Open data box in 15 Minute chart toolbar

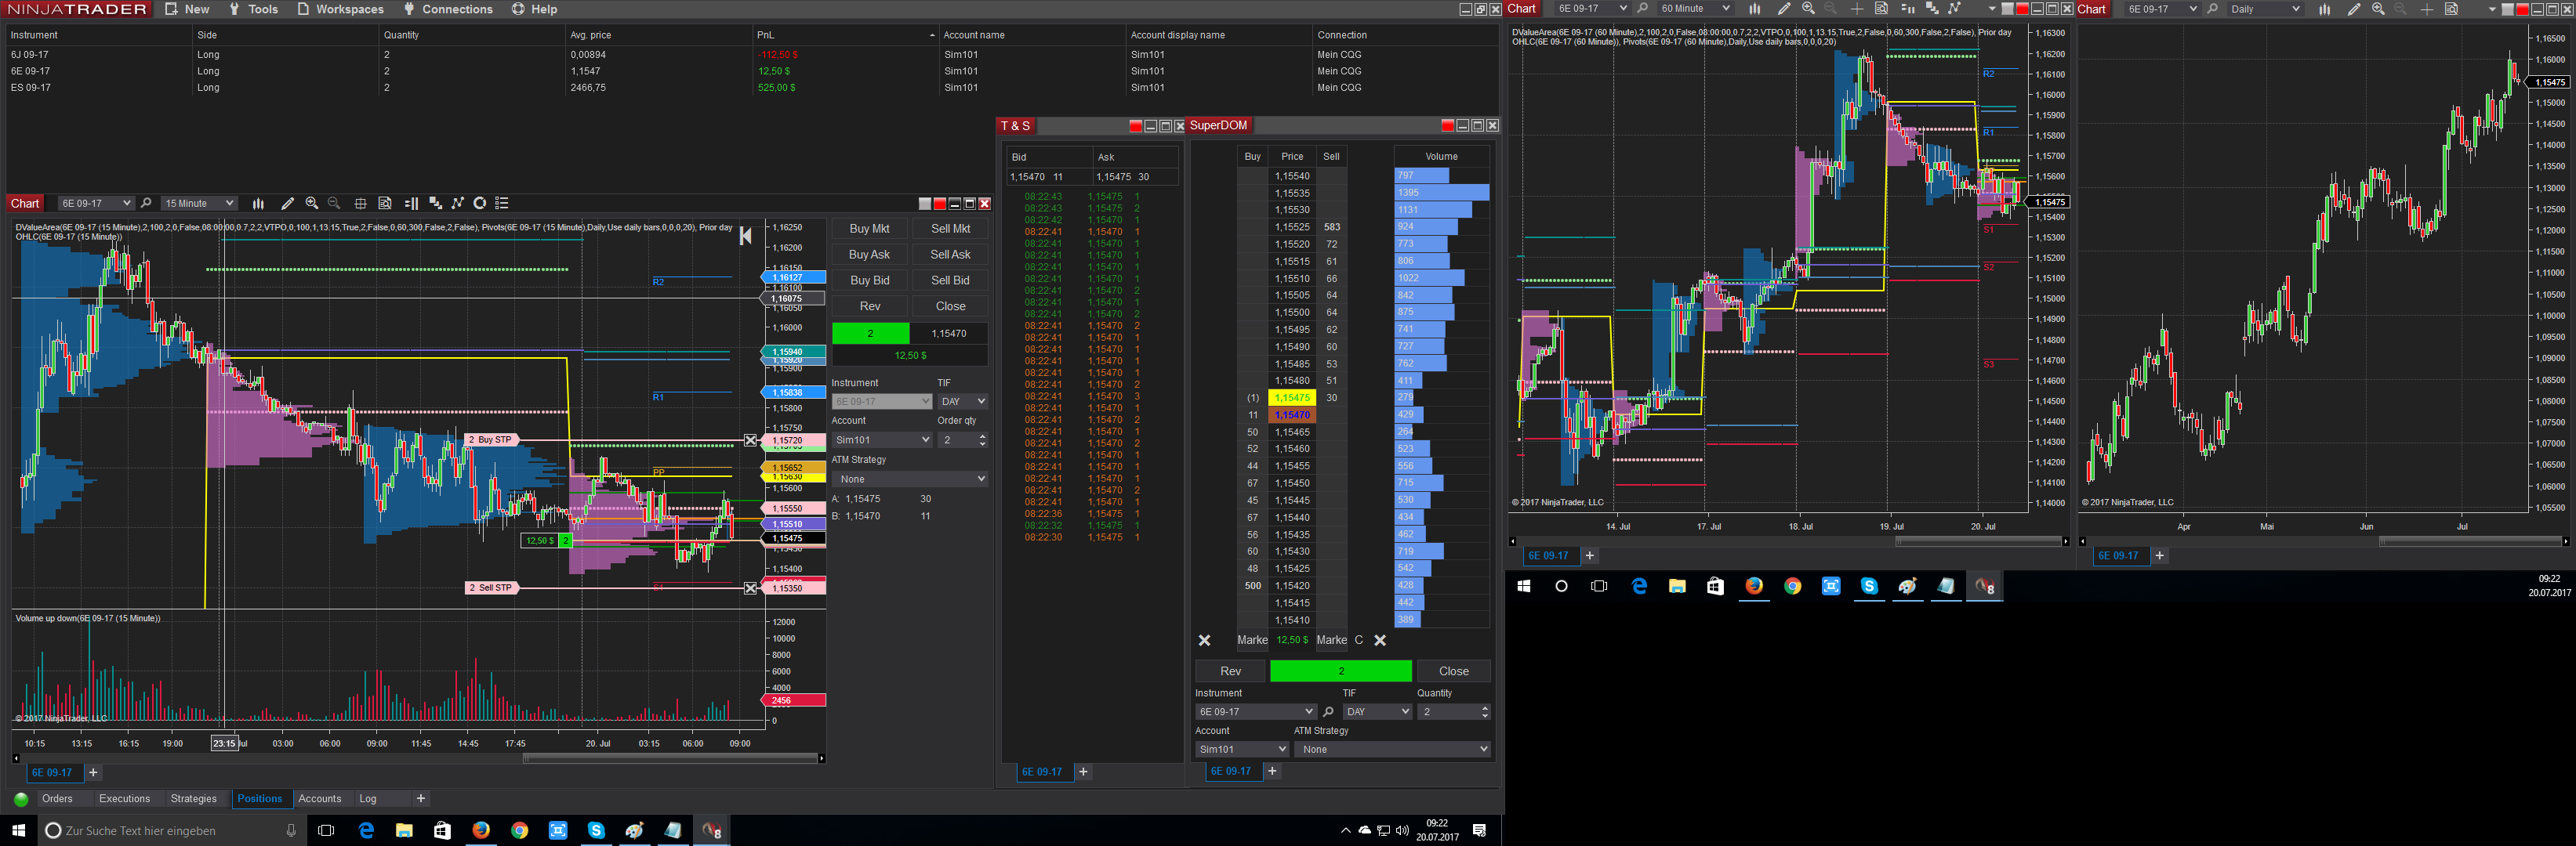tap(385, 204)
